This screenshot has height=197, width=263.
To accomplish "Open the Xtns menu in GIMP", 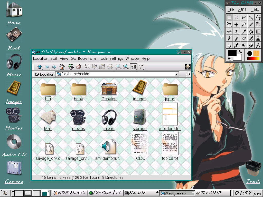I will pyautogui.click(x=242, y=9).
